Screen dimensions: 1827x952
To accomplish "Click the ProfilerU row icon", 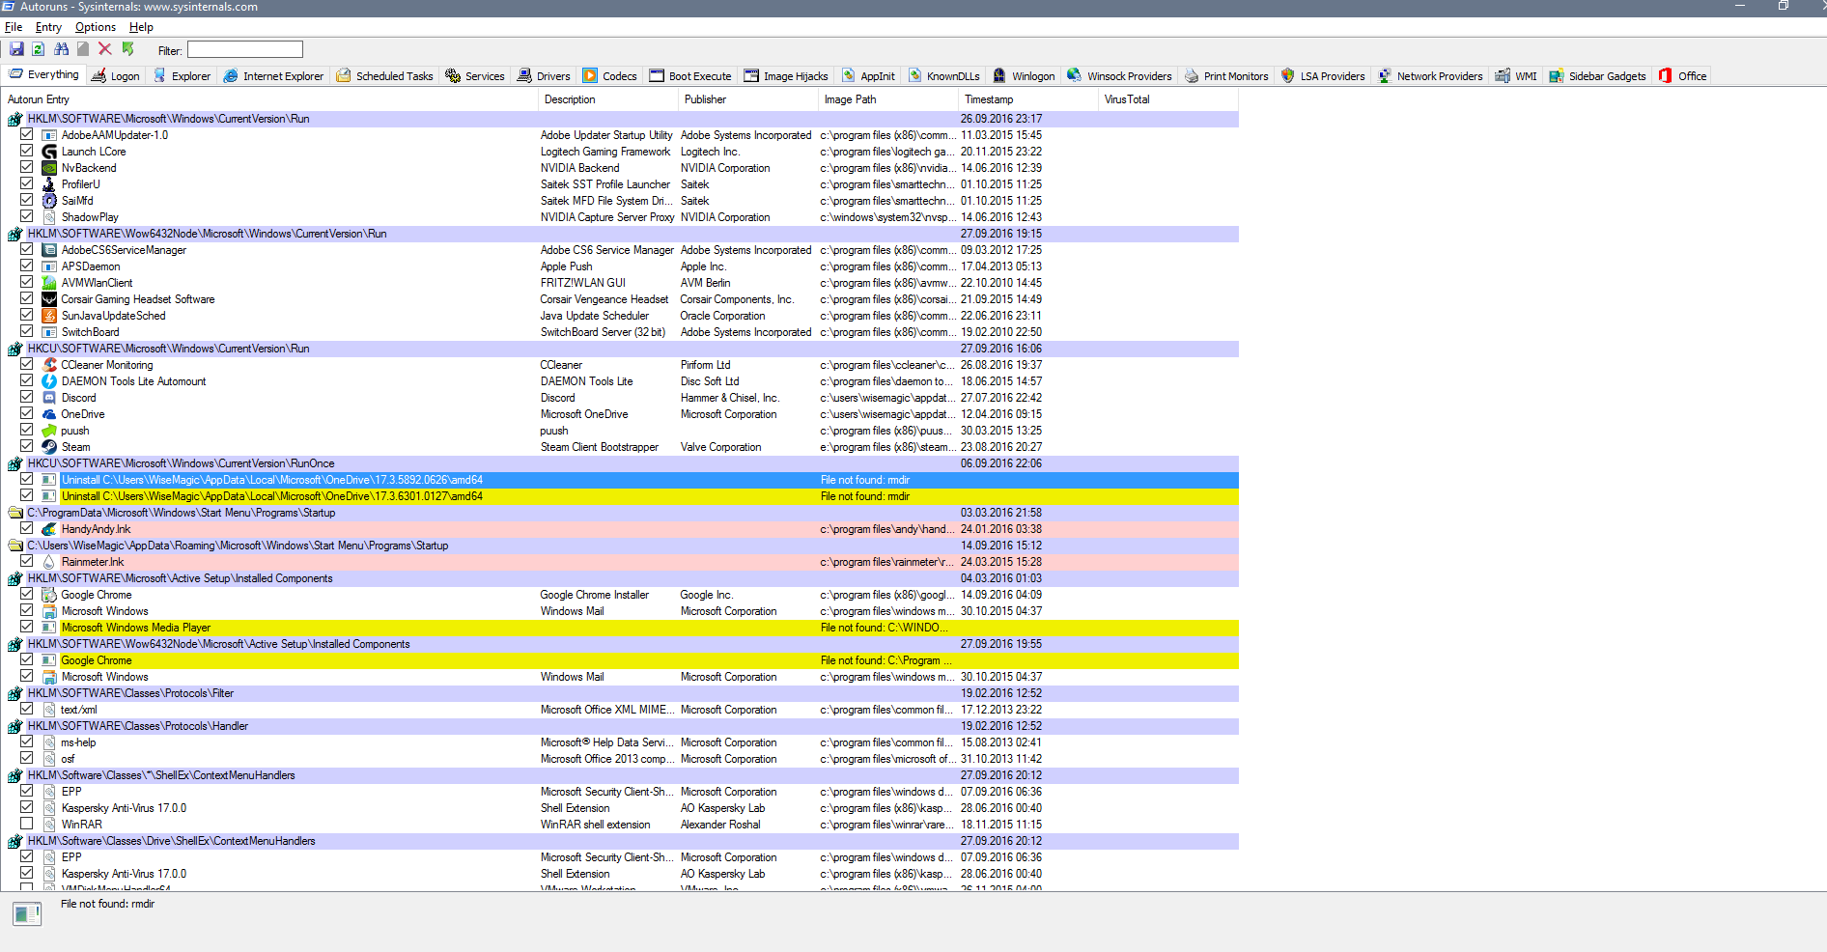I will 49,184.
